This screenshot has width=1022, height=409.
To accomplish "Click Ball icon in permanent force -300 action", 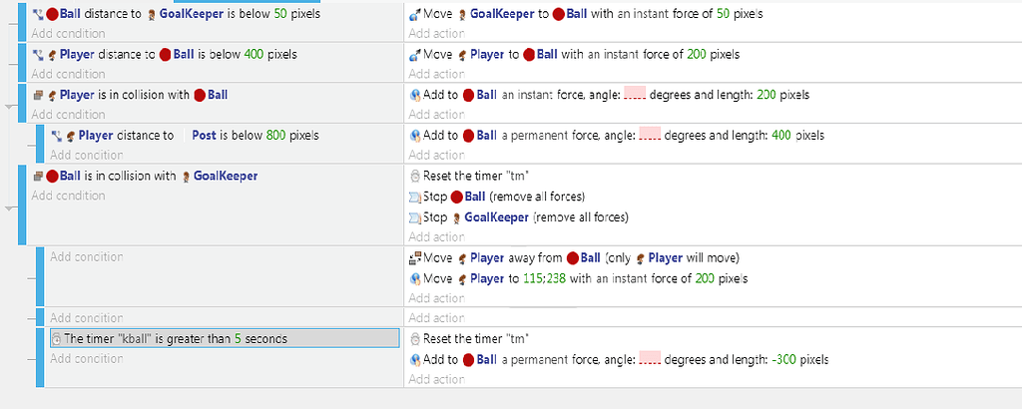I will [469, 359].
